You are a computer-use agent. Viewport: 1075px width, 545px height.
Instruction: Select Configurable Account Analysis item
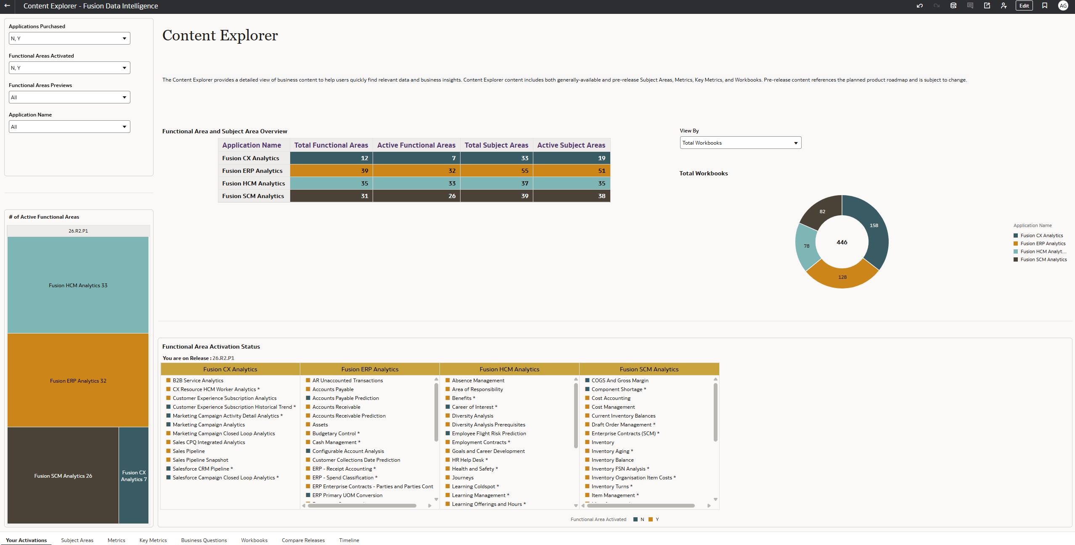(348, 451)
